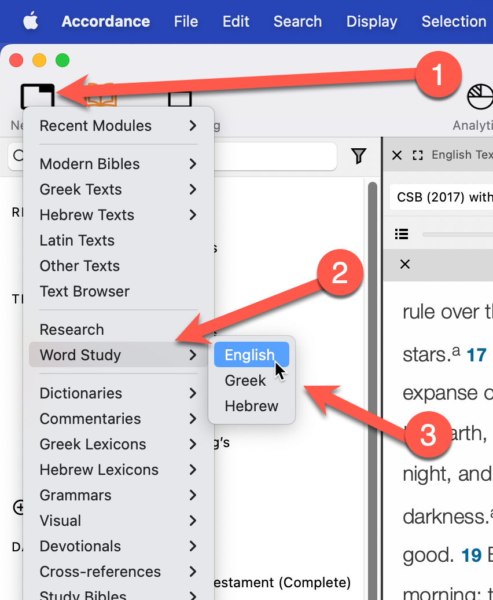
Task: Choose Hebrew in Word Study submenu
Action: click(x=252, y=405)
